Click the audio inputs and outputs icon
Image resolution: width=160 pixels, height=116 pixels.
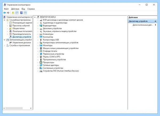point(41,23)
